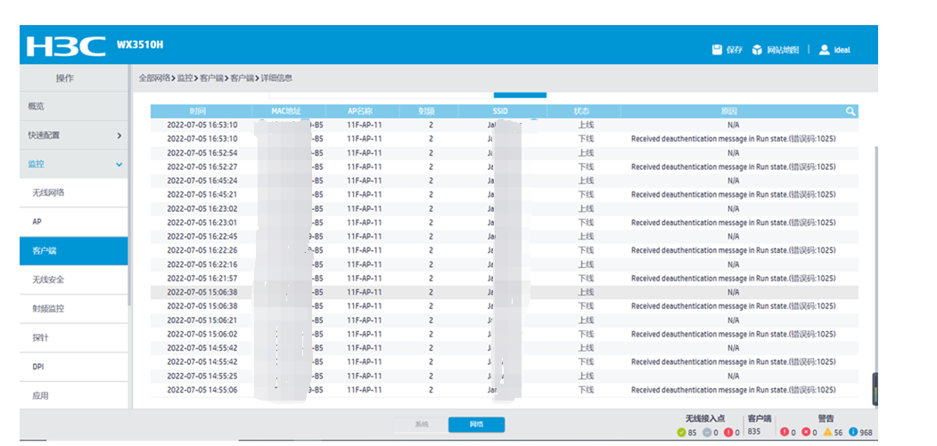This screenshot has height=446, width=937.
Task: Click the 操作 sidebar header
Action: 73,78
